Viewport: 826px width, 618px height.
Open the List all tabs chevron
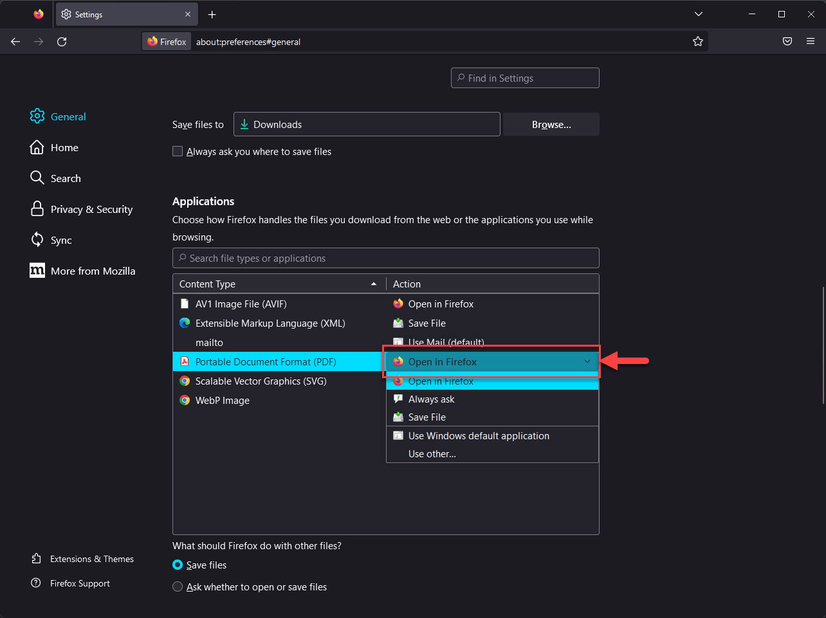699,14
